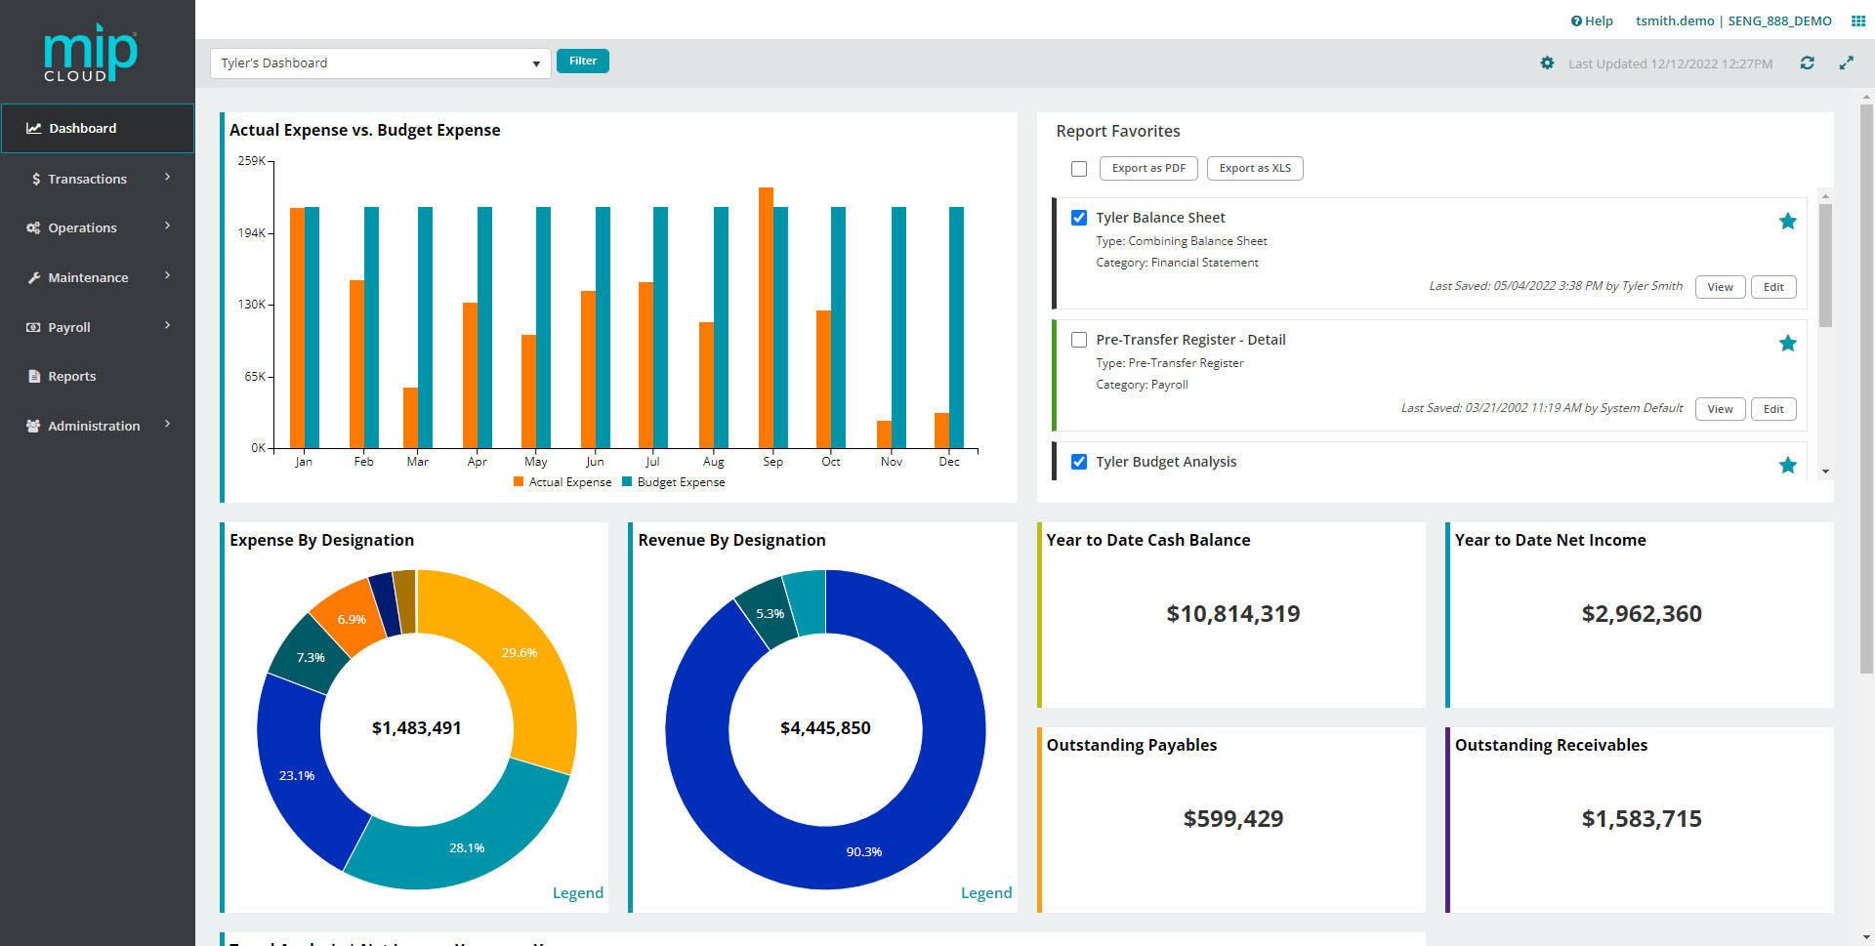Open Maintenance using the wrench icon

tap(33, 277)
